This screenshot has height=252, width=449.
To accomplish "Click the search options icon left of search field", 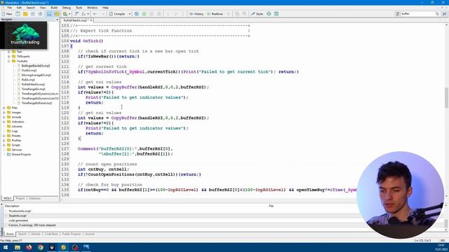I will click(398, 14).
